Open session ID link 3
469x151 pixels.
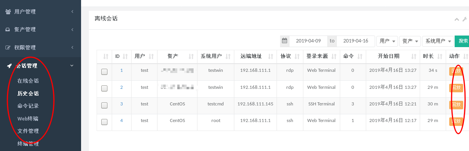(x=121, y=104)
